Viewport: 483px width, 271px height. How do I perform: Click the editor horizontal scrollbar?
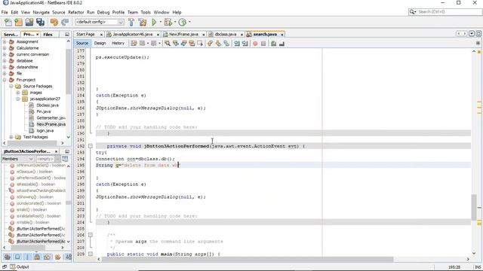click(x=248, y=259)
